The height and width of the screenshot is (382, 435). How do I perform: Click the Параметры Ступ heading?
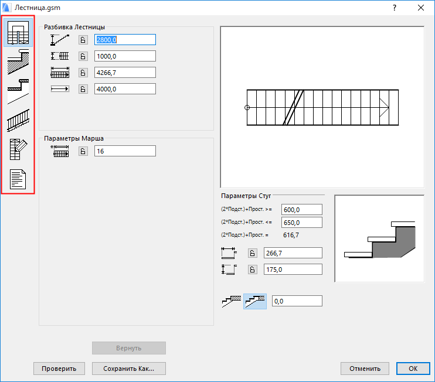[246, 196]
